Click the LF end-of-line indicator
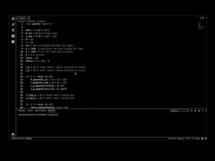215x161 pixels. (x=192, y=139)
